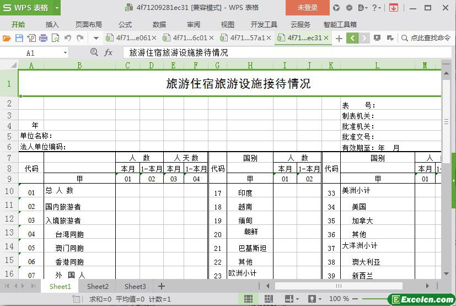
Task: Select the 总人数 cell in column B
Action: tap(79, 191)
